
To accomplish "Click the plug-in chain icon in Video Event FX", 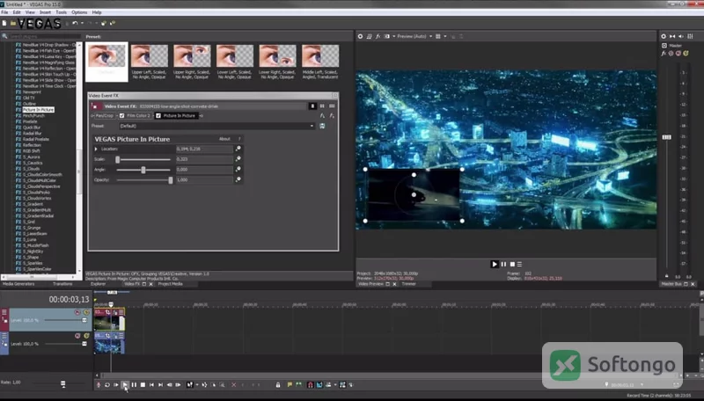I will (322, 116).
